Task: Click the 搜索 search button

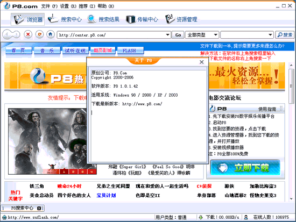Action: point(285,35)
